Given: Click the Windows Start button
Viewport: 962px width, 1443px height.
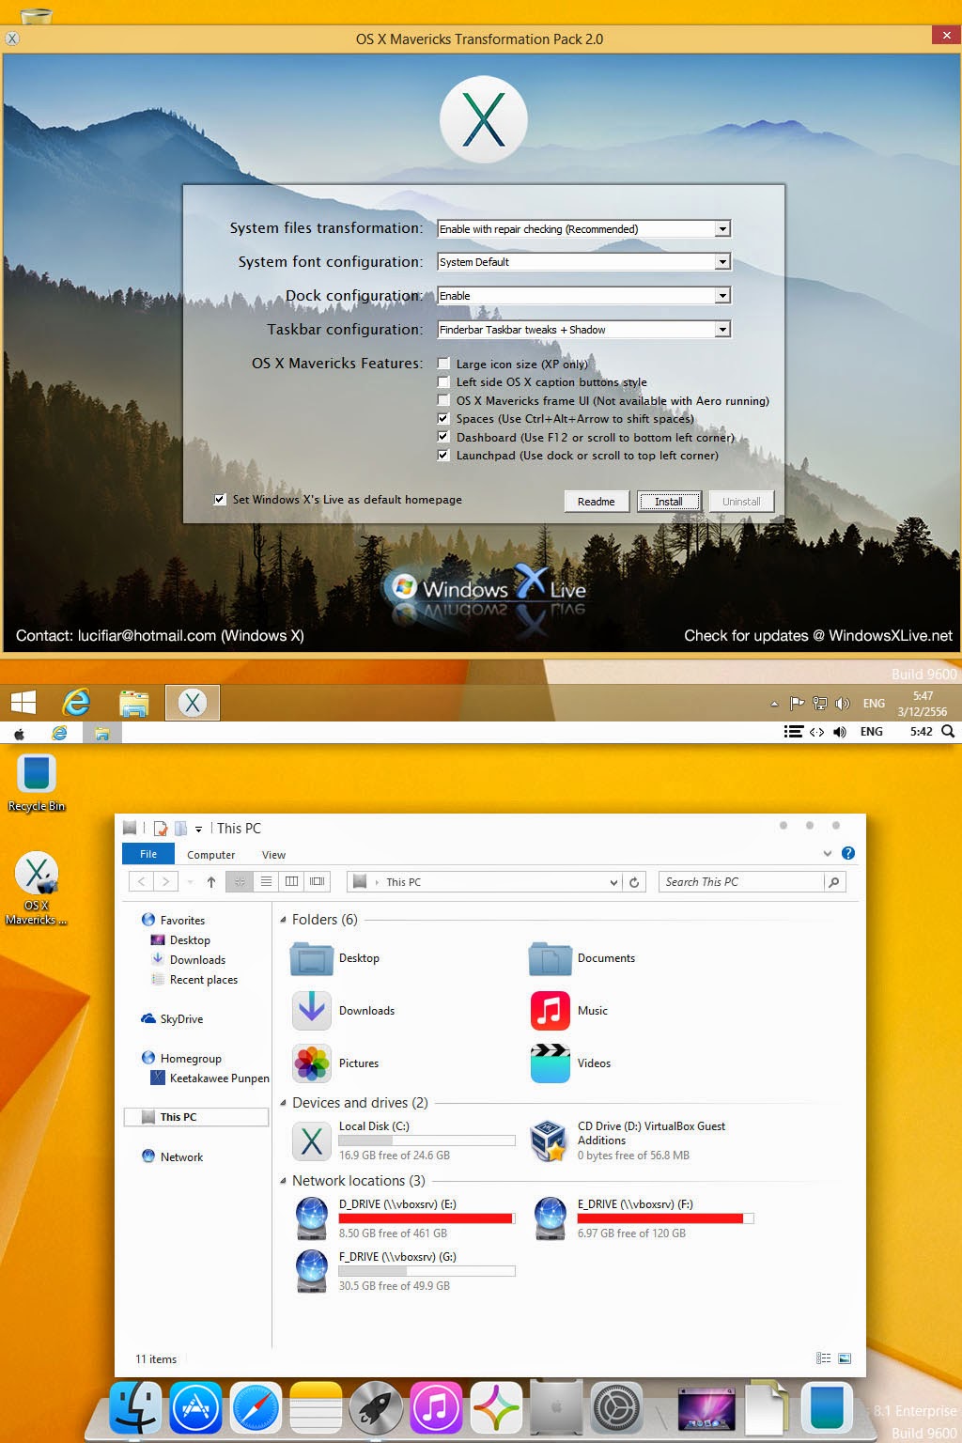Looking at the screenshot, I should pos(23,702).
